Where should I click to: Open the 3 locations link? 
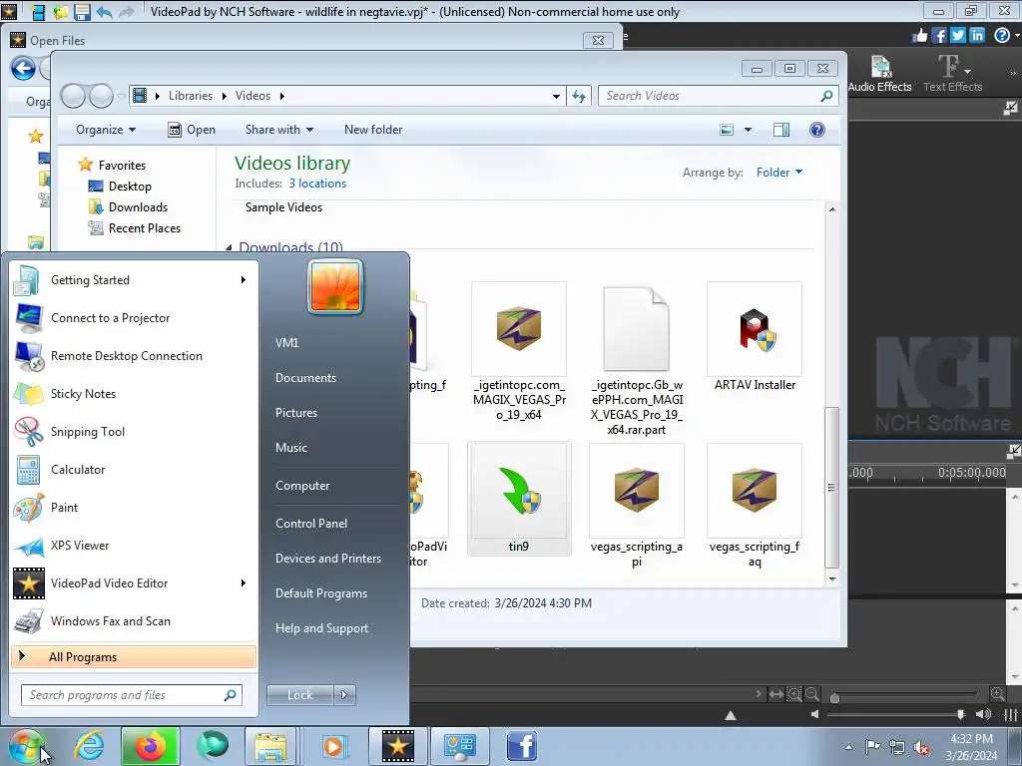pos(317,184)
